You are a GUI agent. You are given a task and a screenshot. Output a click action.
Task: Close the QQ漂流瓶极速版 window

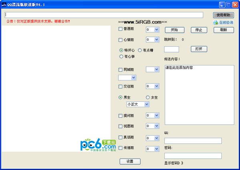coord(235,5)
